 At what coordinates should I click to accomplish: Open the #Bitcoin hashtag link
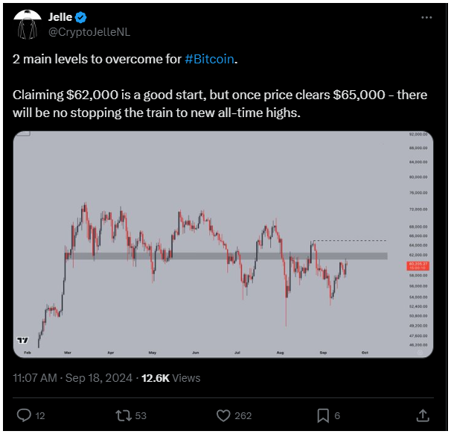click(x=209, y=59)
